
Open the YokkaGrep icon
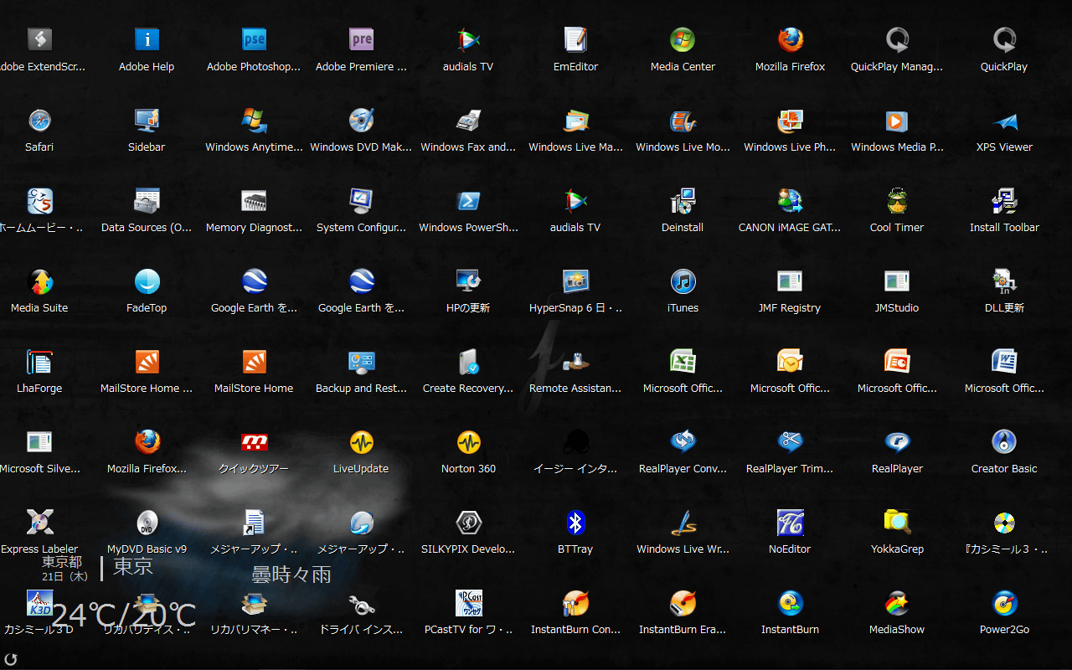coord(897,522)
